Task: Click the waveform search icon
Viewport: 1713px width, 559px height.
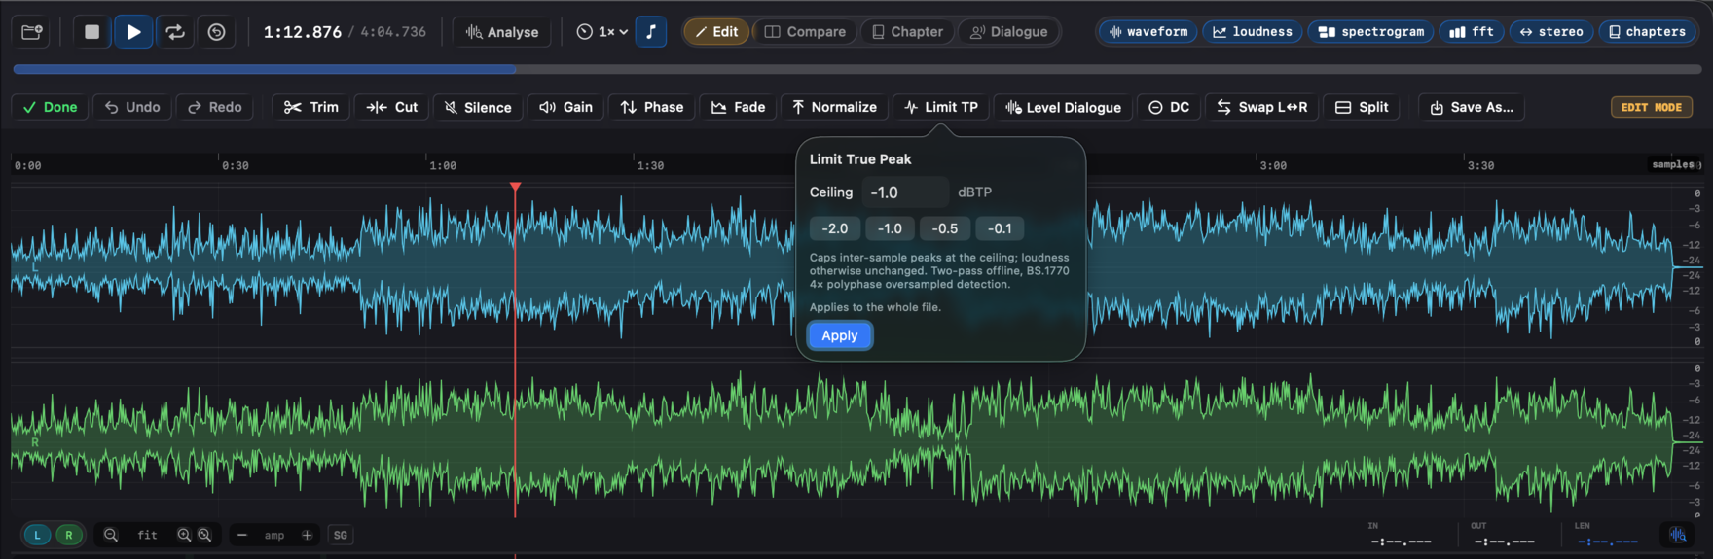Action: [x=1678, y=535]
